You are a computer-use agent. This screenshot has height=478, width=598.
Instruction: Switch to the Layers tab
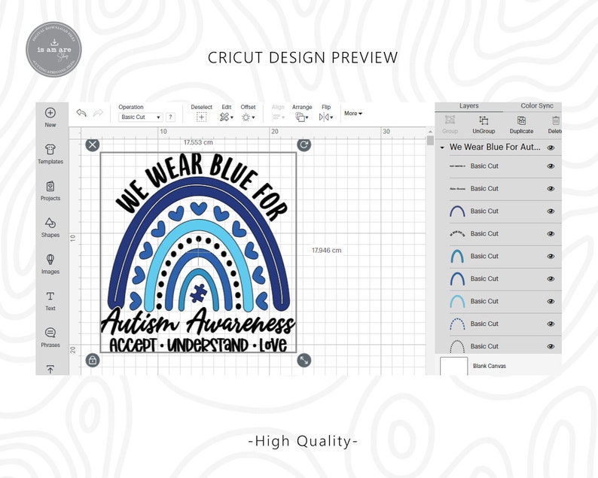(468, 106)
